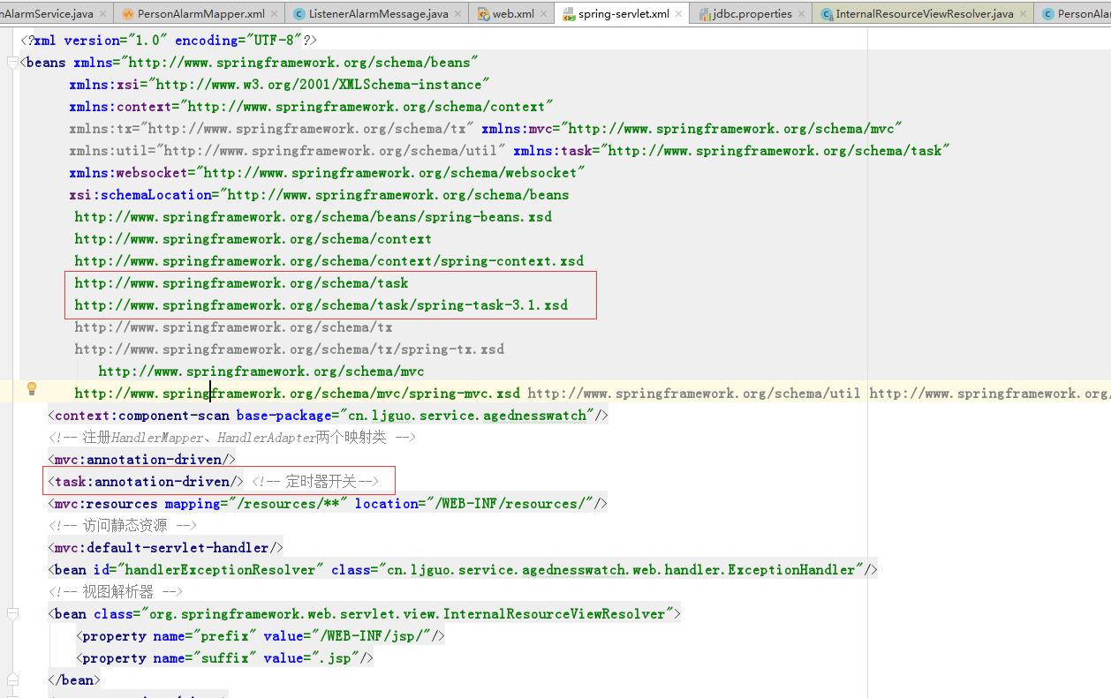Click the context:component-scan tag line

coord(329,416)
